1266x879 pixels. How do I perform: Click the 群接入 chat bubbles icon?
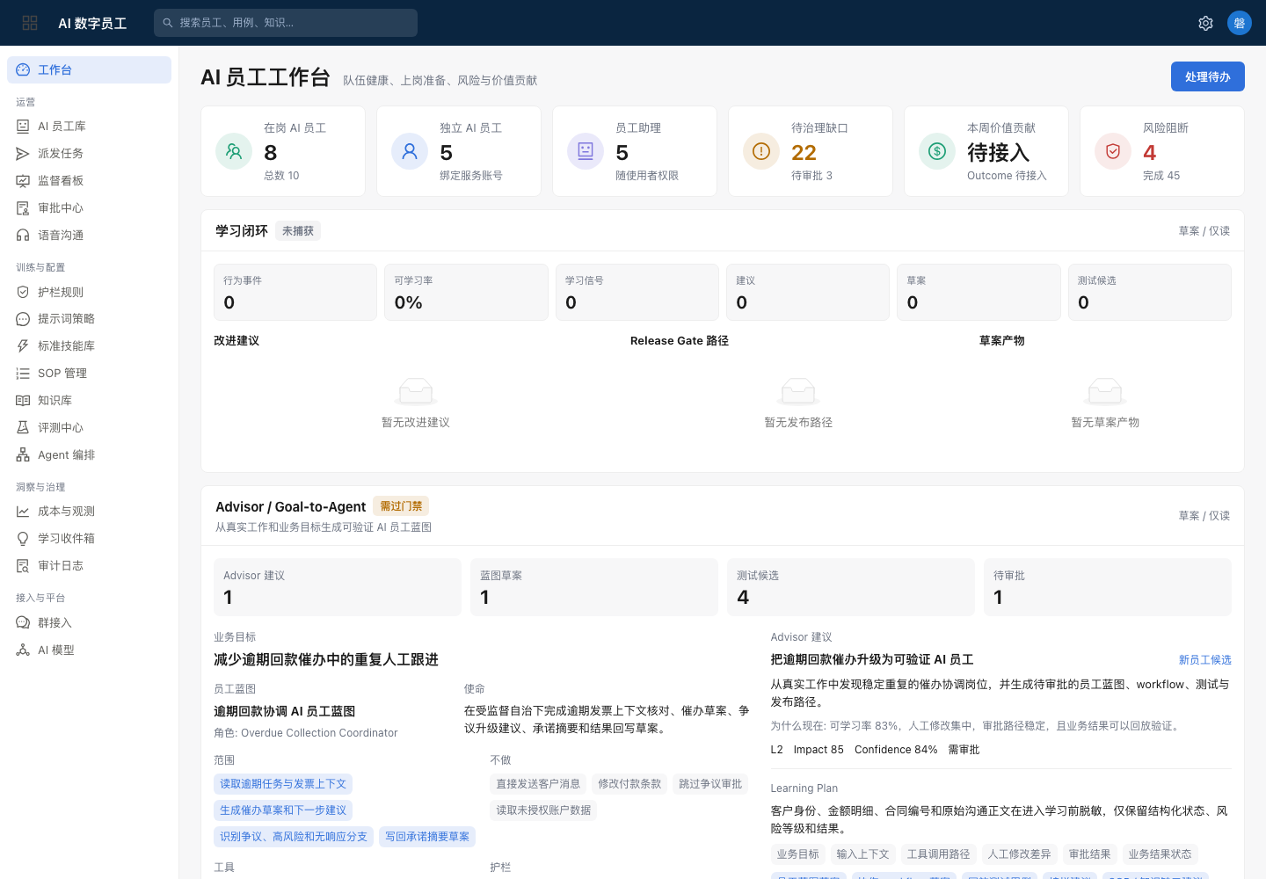[x=23, y=622]
